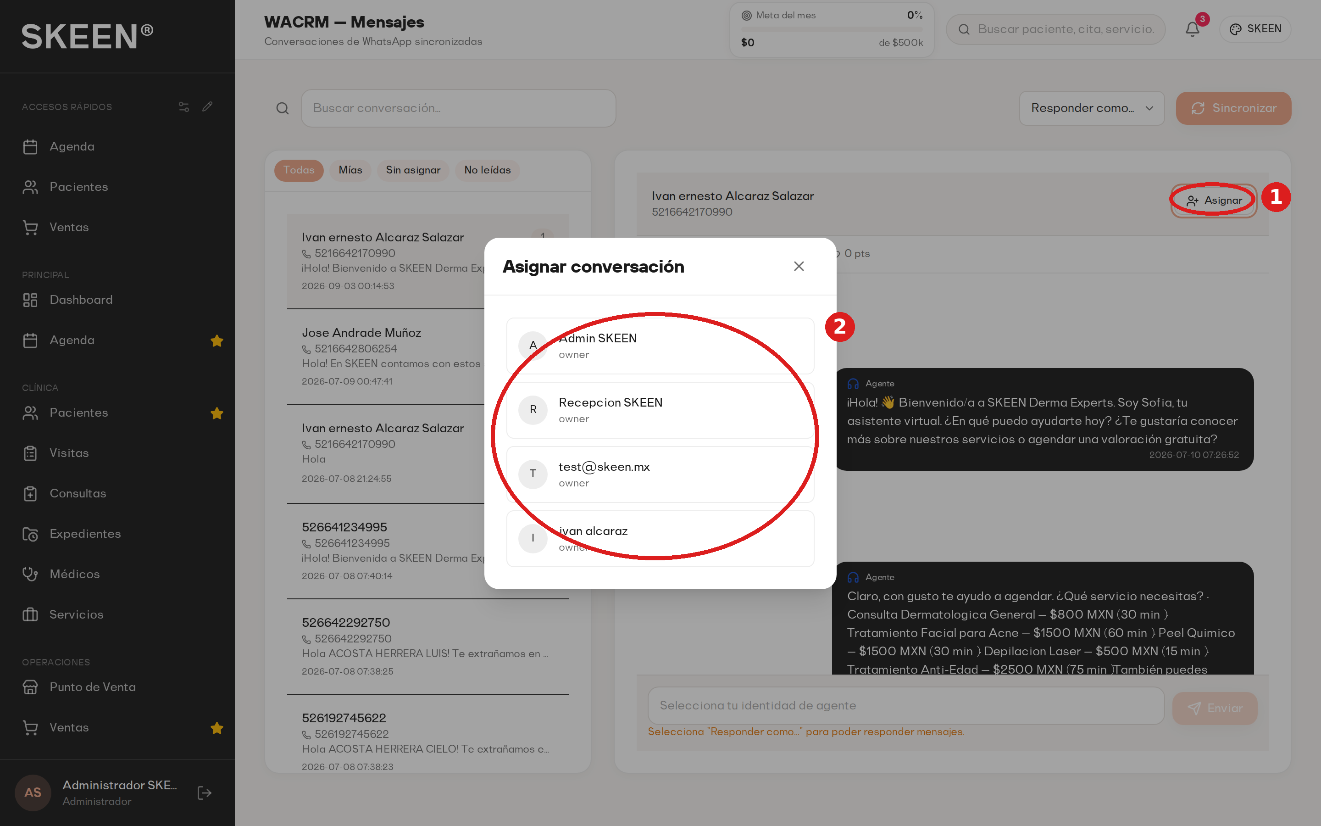Click the Meta del mes progress bar
The image size is (1321, 826).
(831, 29)
